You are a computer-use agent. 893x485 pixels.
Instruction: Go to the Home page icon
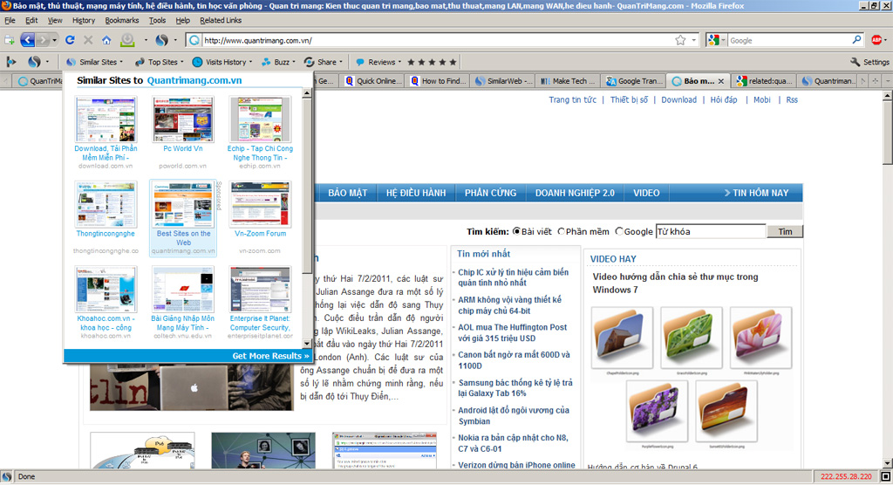click(x=106, y=40)
